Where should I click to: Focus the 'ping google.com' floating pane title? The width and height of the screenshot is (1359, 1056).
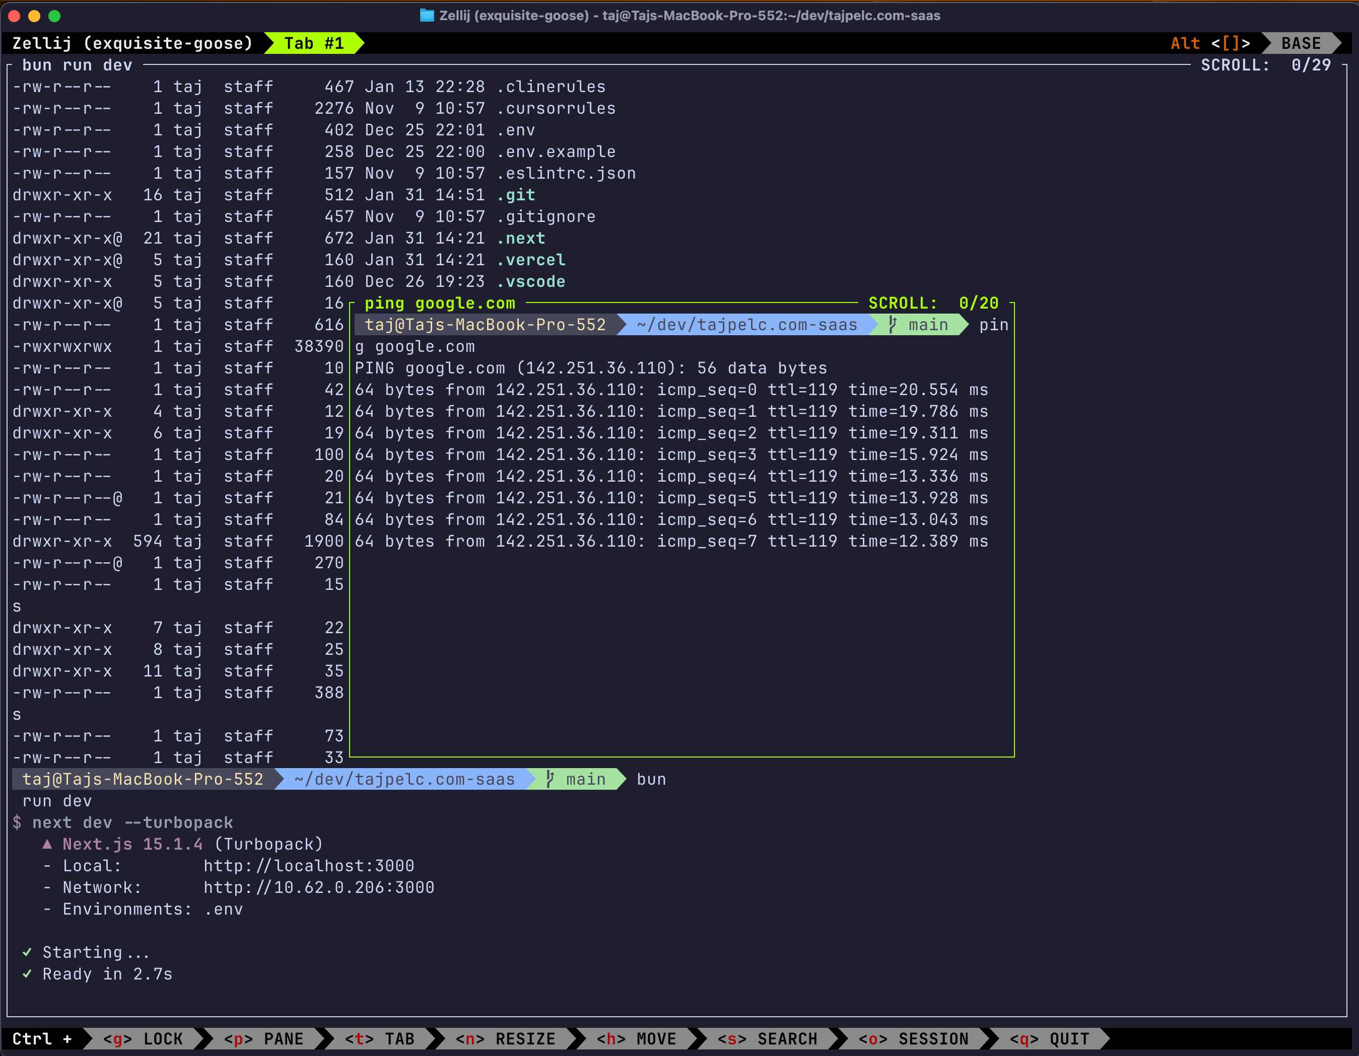click(440, 303)
